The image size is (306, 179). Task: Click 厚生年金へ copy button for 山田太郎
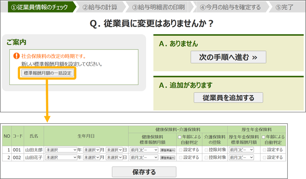pos(167,150)
